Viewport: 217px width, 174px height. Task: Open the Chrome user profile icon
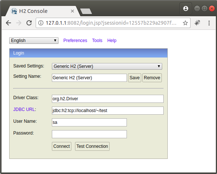coord(186,8)
